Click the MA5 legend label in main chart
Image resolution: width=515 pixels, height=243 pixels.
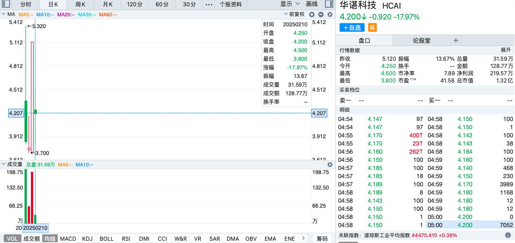pyautogui.click(x=25, y=15)
